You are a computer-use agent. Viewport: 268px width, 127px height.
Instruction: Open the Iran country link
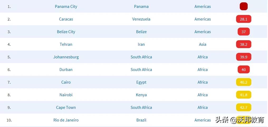[141, 44]
